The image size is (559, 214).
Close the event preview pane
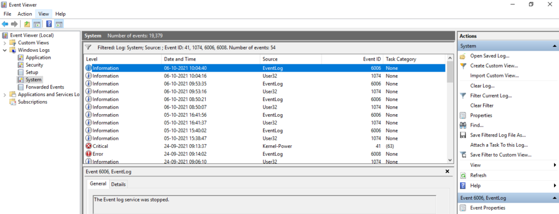448,171
